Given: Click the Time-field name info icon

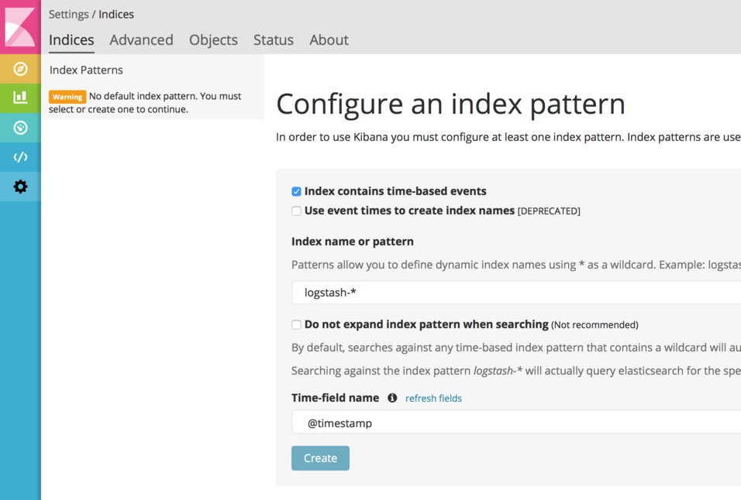Looking at the screenshot, I should pyautogui.click(x=392, y=398).
